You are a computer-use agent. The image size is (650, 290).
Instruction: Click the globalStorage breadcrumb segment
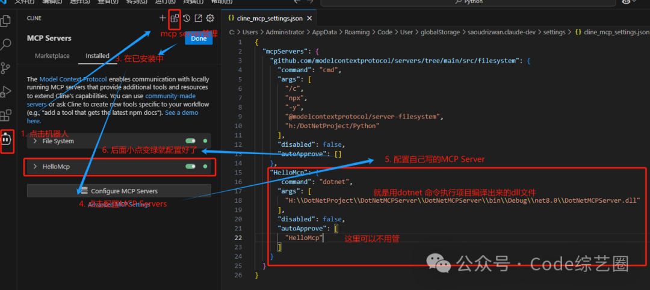440,32
